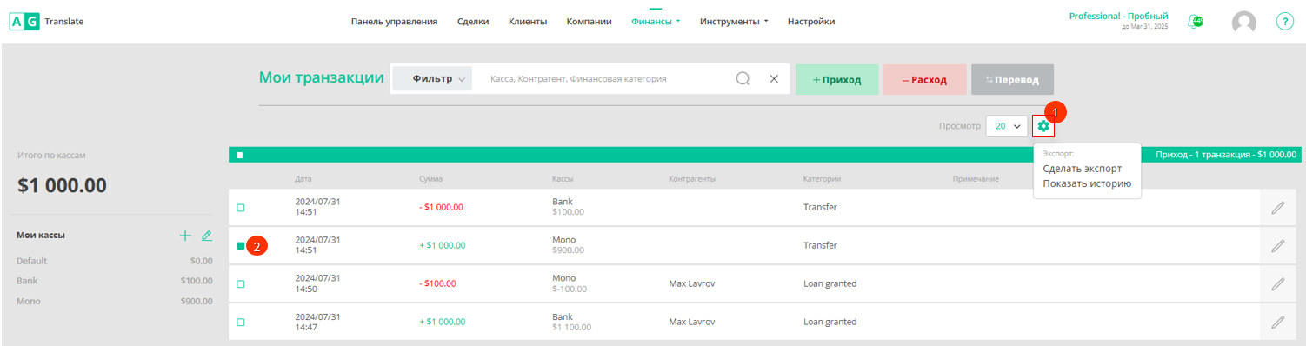Click the -$100.00 amount
The width and height of the screenshot is (1306, 346).
(436, 283)
